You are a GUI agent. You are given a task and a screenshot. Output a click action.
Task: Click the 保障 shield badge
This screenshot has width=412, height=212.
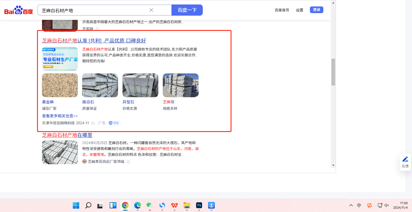(114, 123)
